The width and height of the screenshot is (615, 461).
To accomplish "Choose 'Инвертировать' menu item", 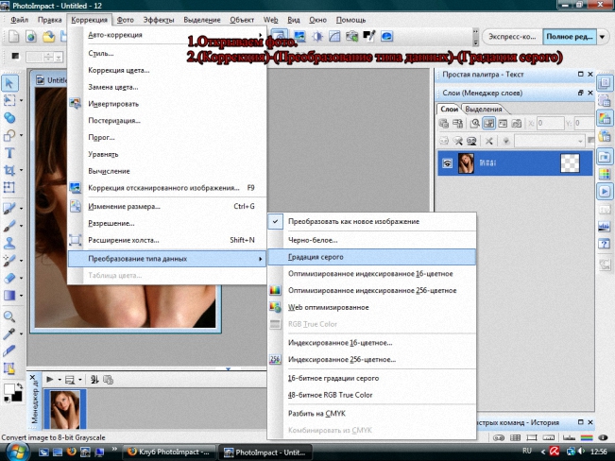I will (x=167, y=104).
